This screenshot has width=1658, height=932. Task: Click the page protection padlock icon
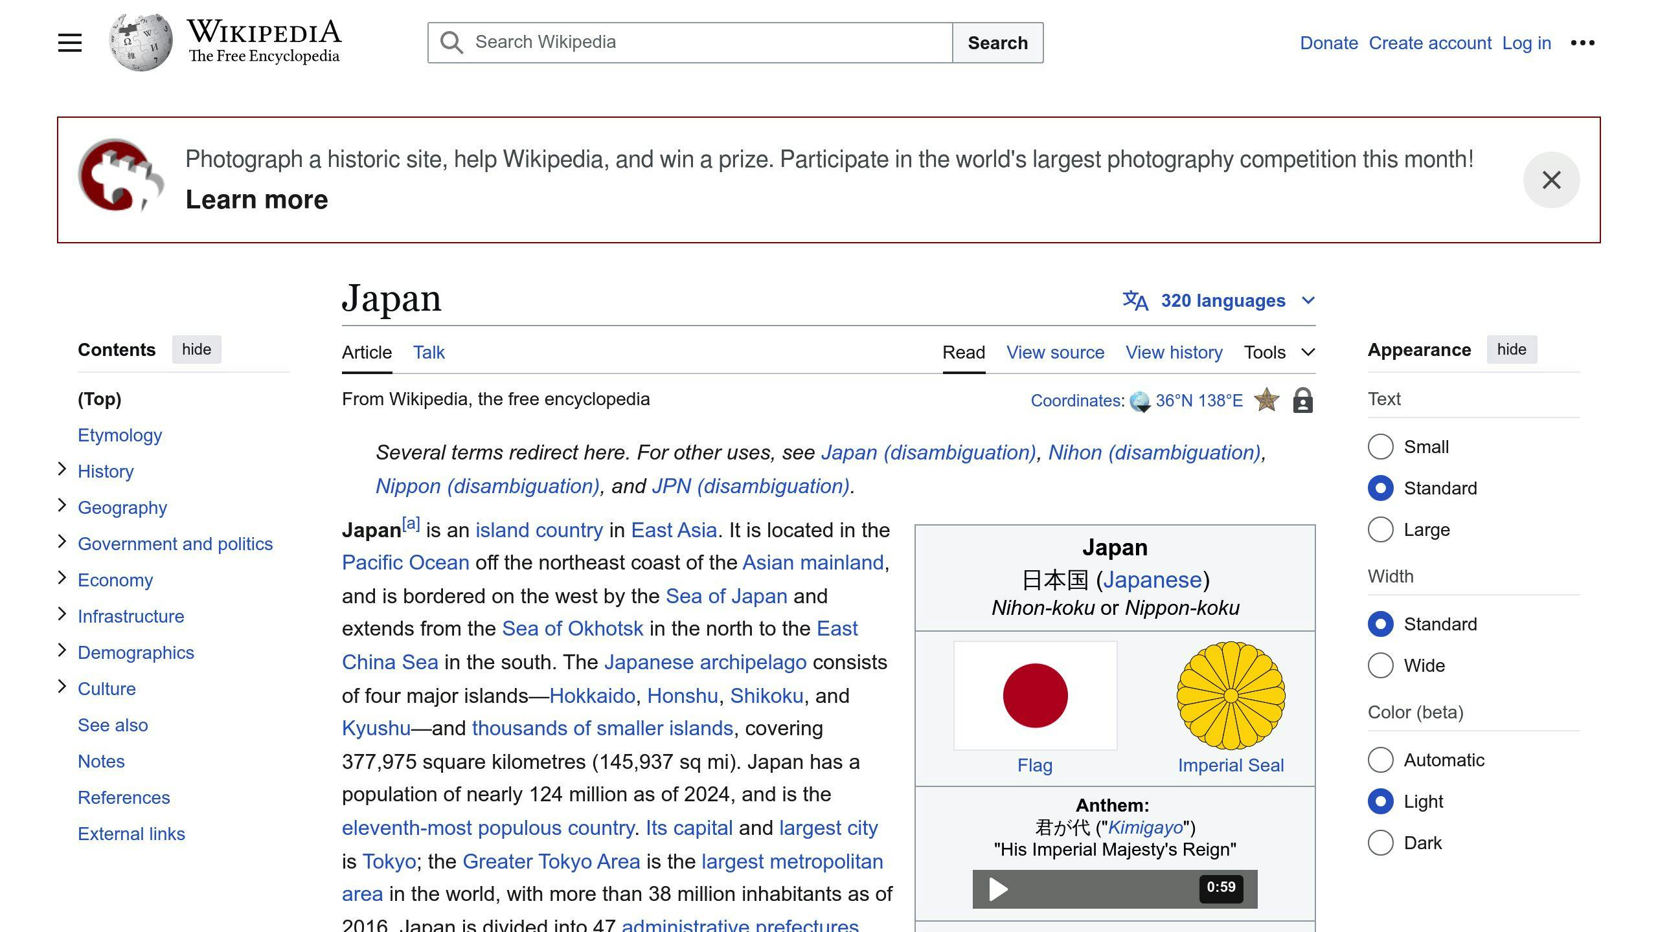click(1302, 400)
